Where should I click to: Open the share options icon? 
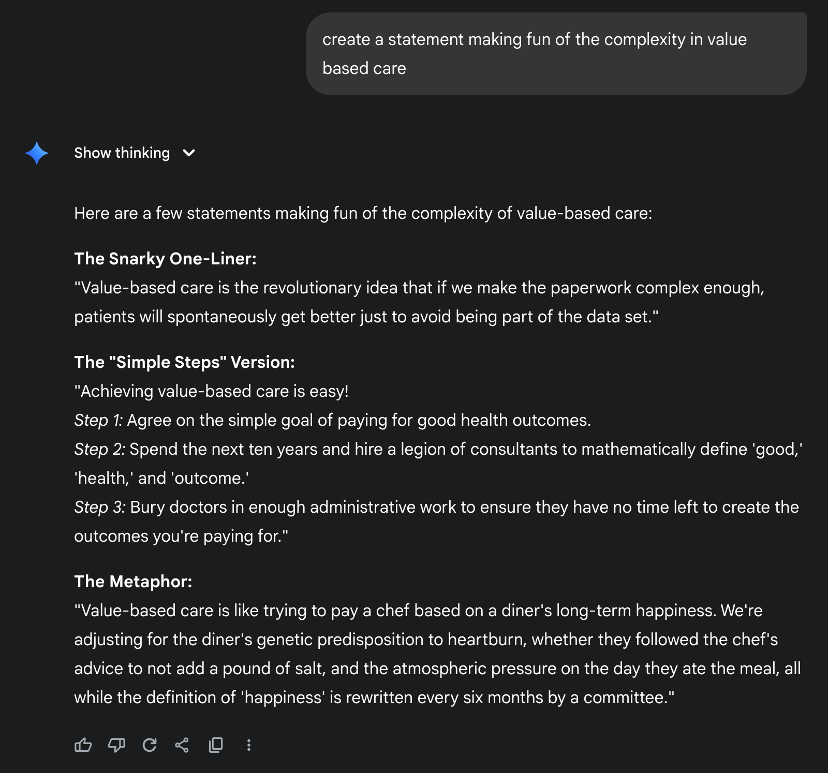182,745
